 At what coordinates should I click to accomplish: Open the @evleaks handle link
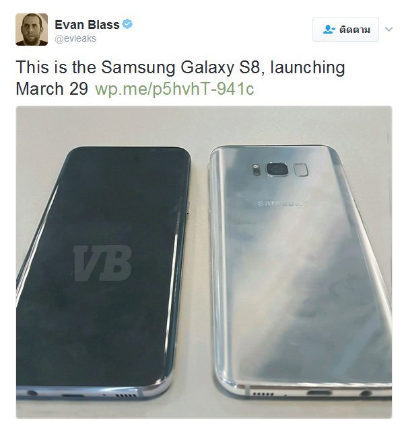pos(75,39)
